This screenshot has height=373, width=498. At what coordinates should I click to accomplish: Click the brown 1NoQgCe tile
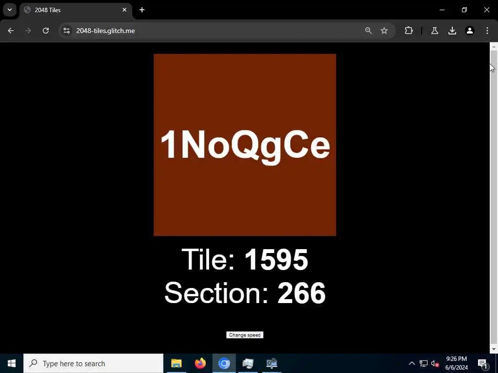245,145
